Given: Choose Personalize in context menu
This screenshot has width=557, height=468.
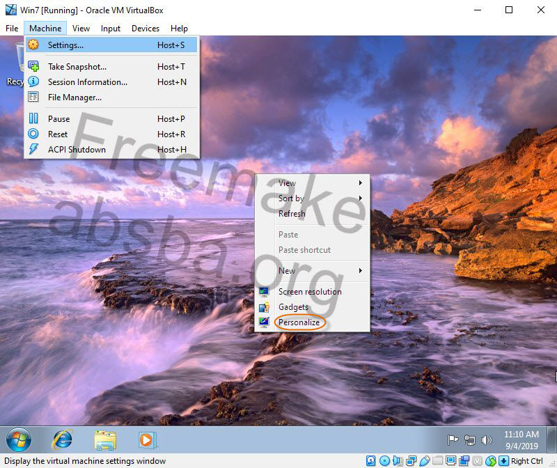Looking at the screenshot, I should click(312, 322).
